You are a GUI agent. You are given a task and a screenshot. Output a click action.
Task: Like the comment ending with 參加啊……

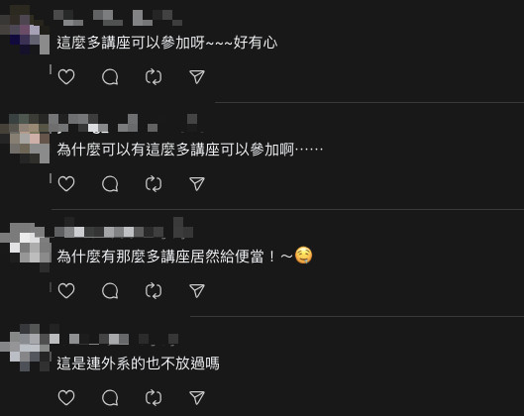(66, 184)
